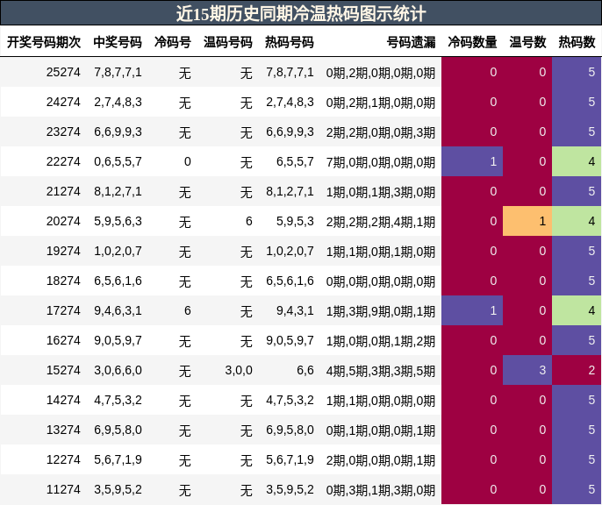Click winning numbers 5,9,5,6,3 in row 20274

(118, 221)
